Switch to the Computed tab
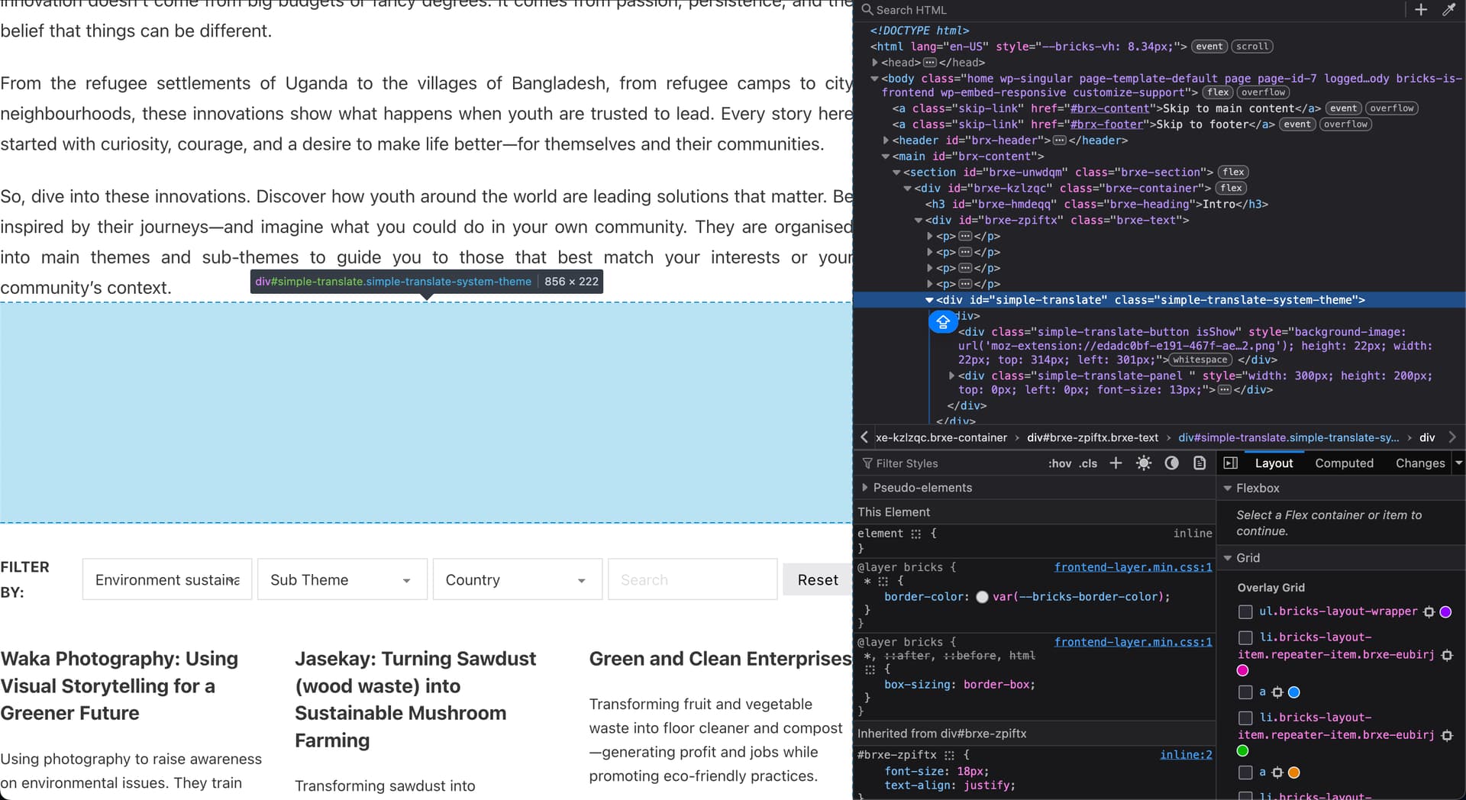This screenshot has width=1466, height=800. coord(1343,463)
